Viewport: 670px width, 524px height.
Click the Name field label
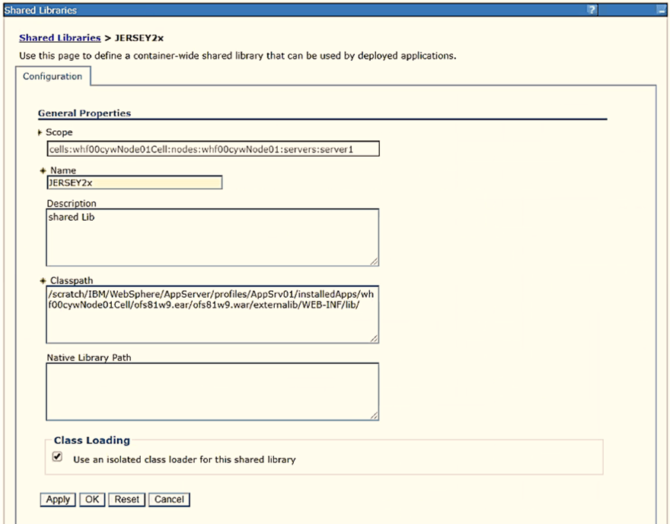pyautogui.click(x=63, y=170)
